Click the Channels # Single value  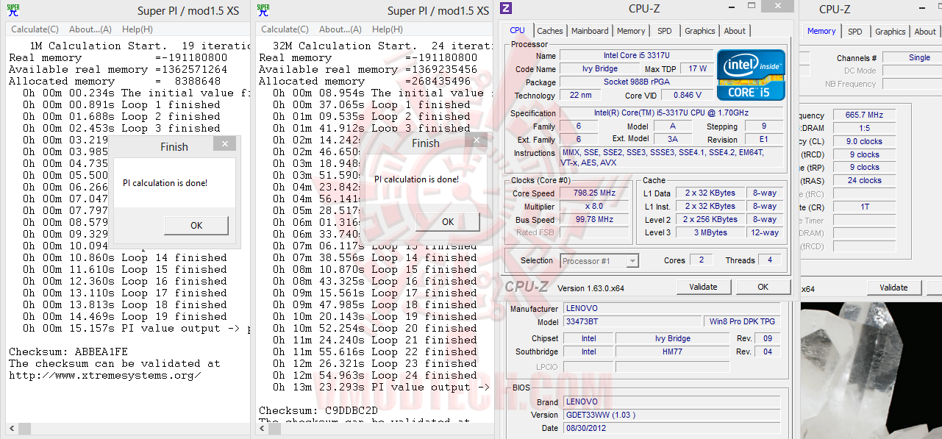coord(912,57)
